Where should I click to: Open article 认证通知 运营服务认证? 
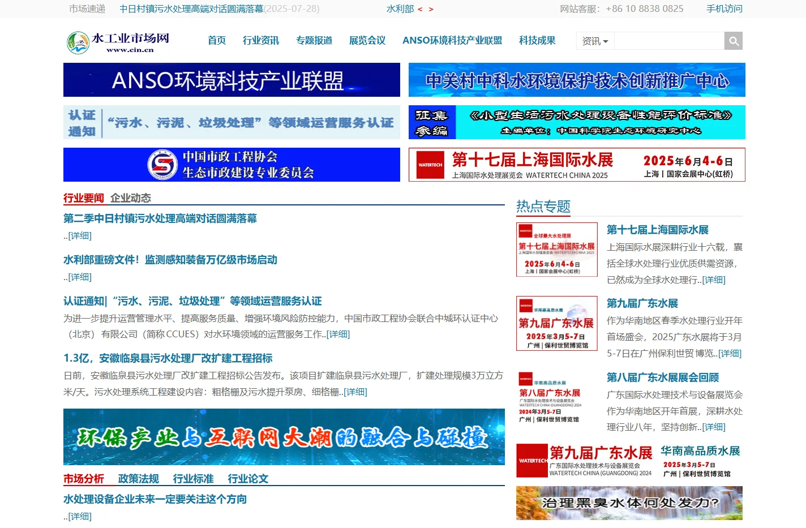pos(192,301)
